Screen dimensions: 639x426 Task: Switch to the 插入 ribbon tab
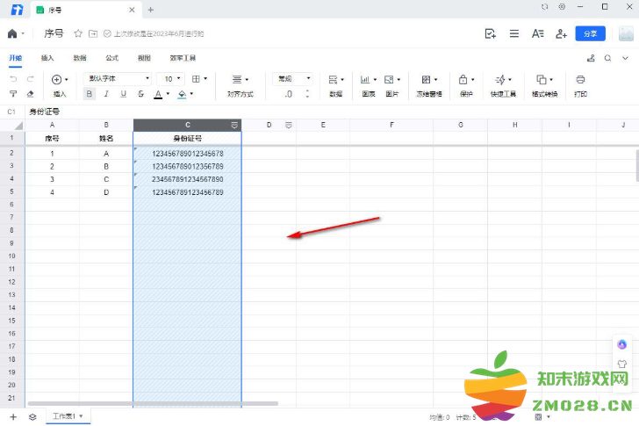pyautogui.click(x=47, y=58)
